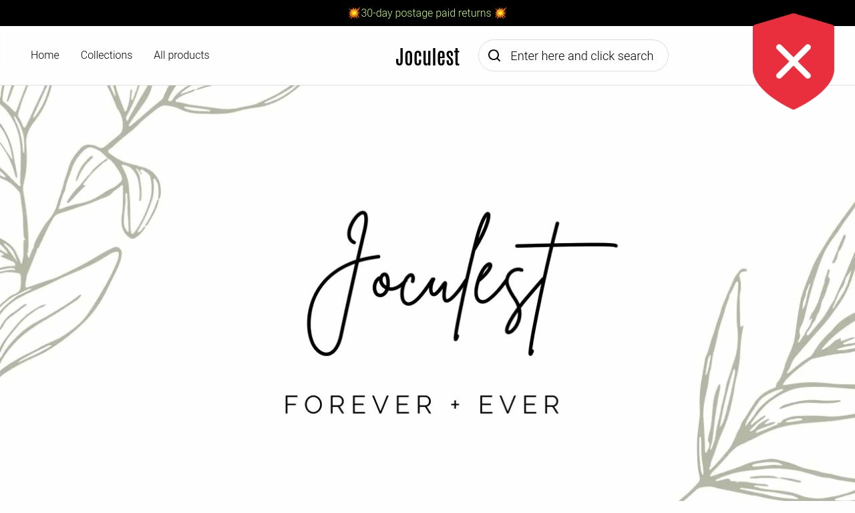Click the red shield warning badge

[x=794, y=61]
